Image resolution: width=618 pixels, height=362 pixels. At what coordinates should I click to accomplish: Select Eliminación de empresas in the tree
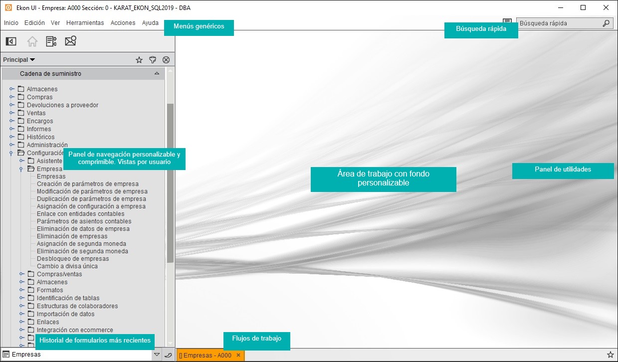[x=72, y=236]
